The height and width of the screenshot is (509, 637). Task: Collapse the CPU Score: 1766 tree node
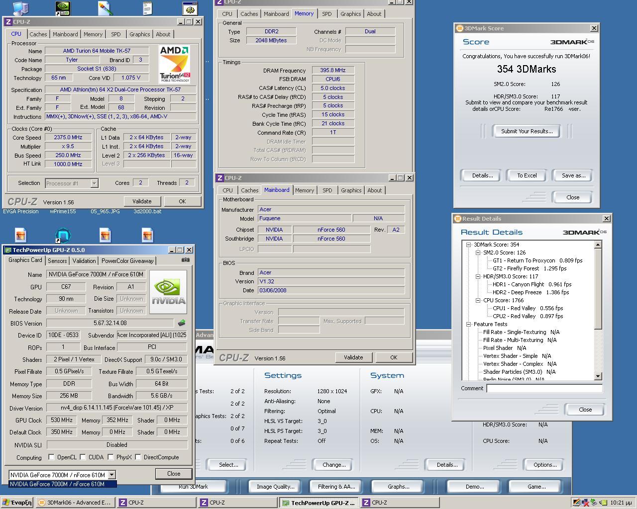(x=478, y=300)
